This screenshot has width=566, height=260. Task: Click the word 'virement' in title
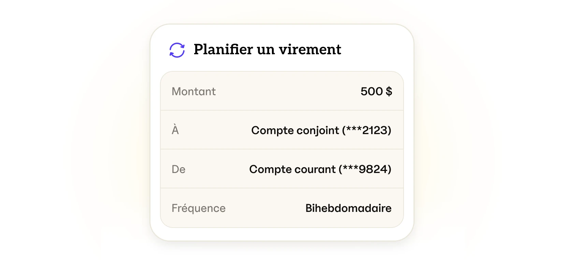(x=310, y=49)
